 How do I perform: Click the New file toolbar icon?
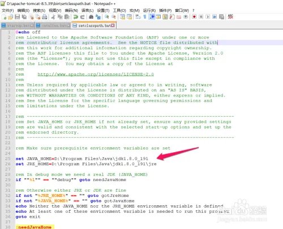tap(4, 17)
